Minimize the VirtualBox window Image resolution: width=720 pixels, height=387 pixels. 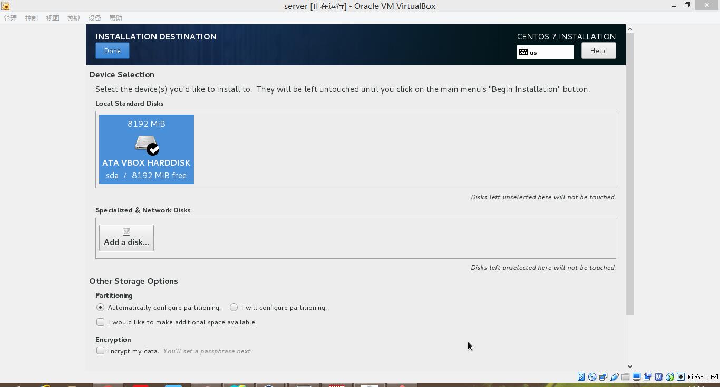pyautogui.click(x=673, y=6)
